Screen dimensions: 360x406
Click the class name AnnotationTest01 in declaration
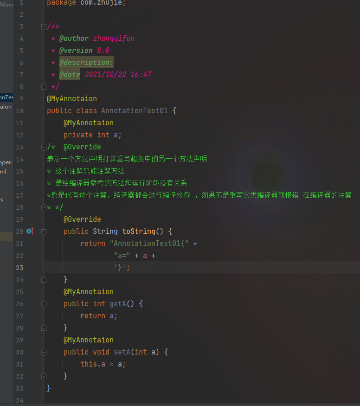tap(135, 110)
